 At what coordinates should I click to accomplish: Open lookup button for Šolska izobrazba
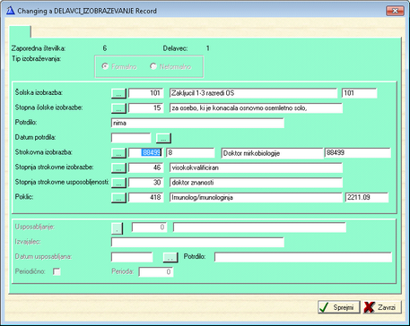point(118,93)
